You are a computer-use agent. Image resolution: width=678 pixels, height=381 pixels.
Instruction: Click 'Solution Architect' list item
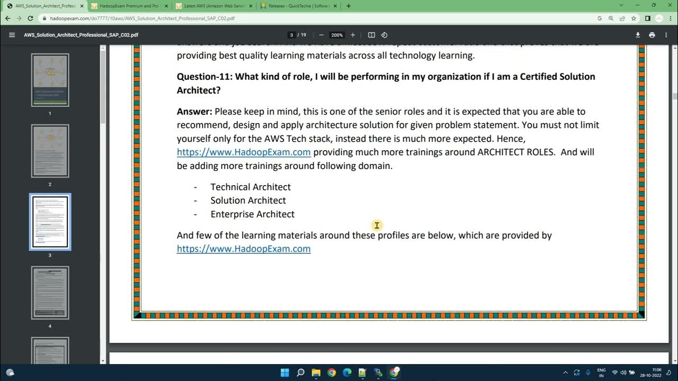(x=248, y=201)
